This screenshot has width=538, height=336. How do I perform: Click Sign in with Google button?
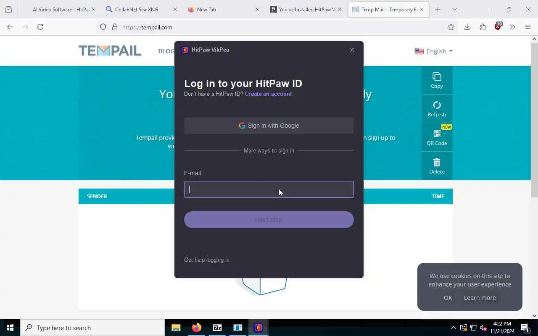[x=269, y=126]
